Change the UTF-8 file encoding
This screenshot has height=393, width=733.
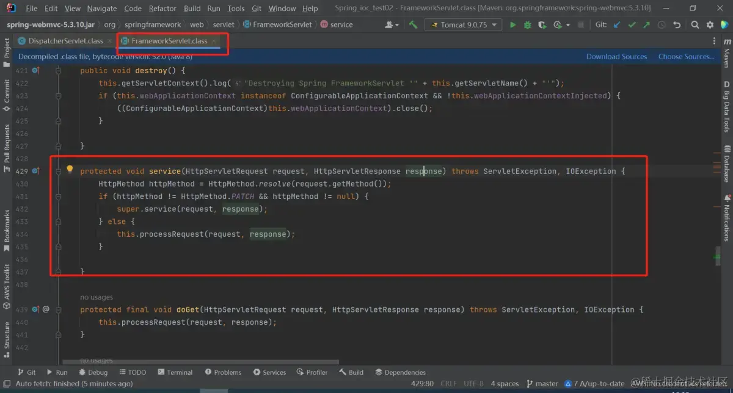click(x=473, y=384)
